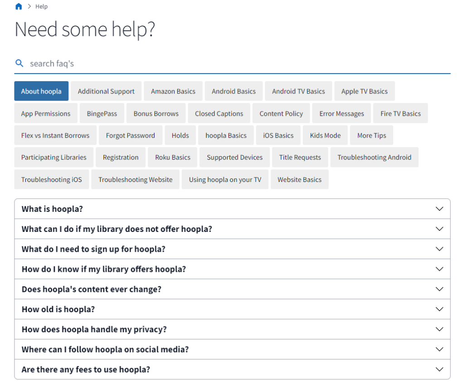Select Closed Captions category
This screenshot has height=388, width=464.
[x=219, y=113]
